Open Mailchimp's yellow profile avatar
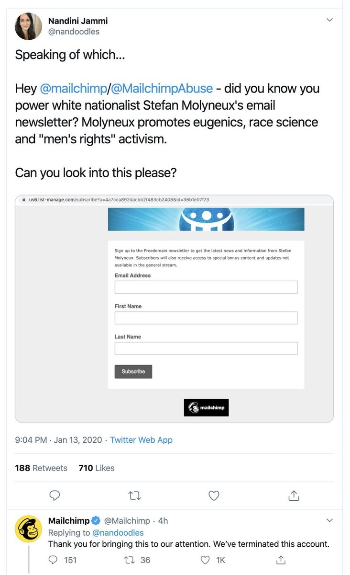The width and height of the screenshot is (350, 575). click(x=29, y=529)
